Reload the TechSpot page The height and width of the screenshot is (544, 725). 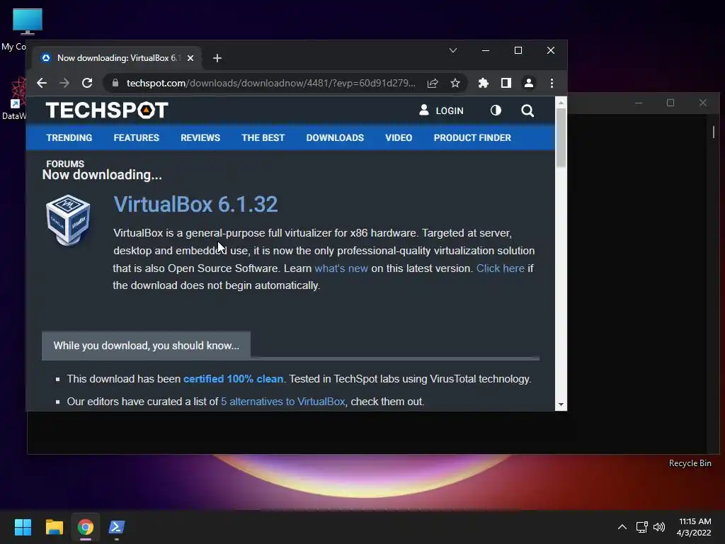(x=87, y=84)
